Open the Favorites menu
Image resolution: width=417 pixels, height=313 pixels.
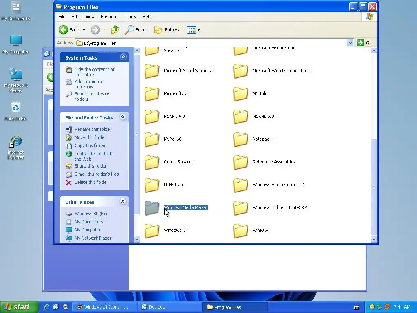110,16
